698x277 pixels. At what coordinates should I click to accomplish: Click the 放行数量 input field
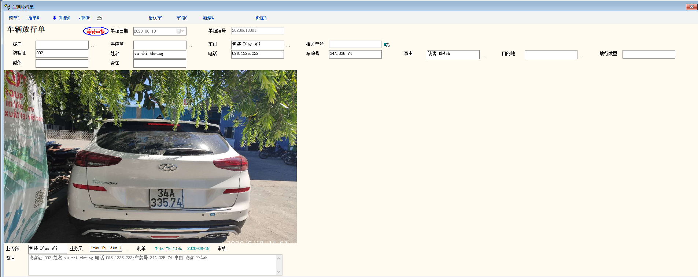click(649, 55)
